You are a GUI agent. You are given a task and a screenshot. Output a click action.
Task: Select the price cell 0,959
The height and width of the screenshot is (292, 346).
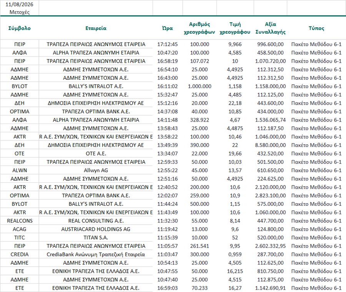click(235, 254)
